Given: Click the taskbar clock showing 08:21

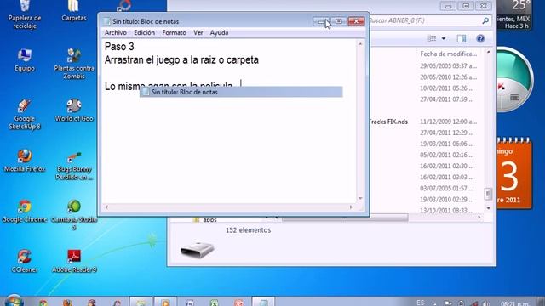Looking at the screenshot, I should 515,303.
